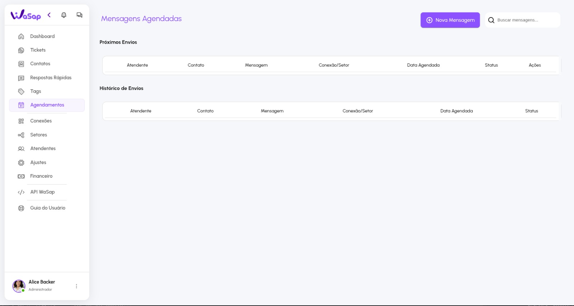Open the internal chat icon

point(79,15)
